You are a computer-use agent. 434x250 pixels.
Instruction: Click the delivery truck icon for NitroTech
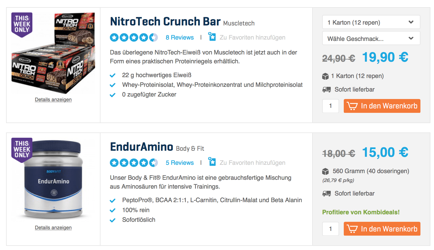point(327,90)
